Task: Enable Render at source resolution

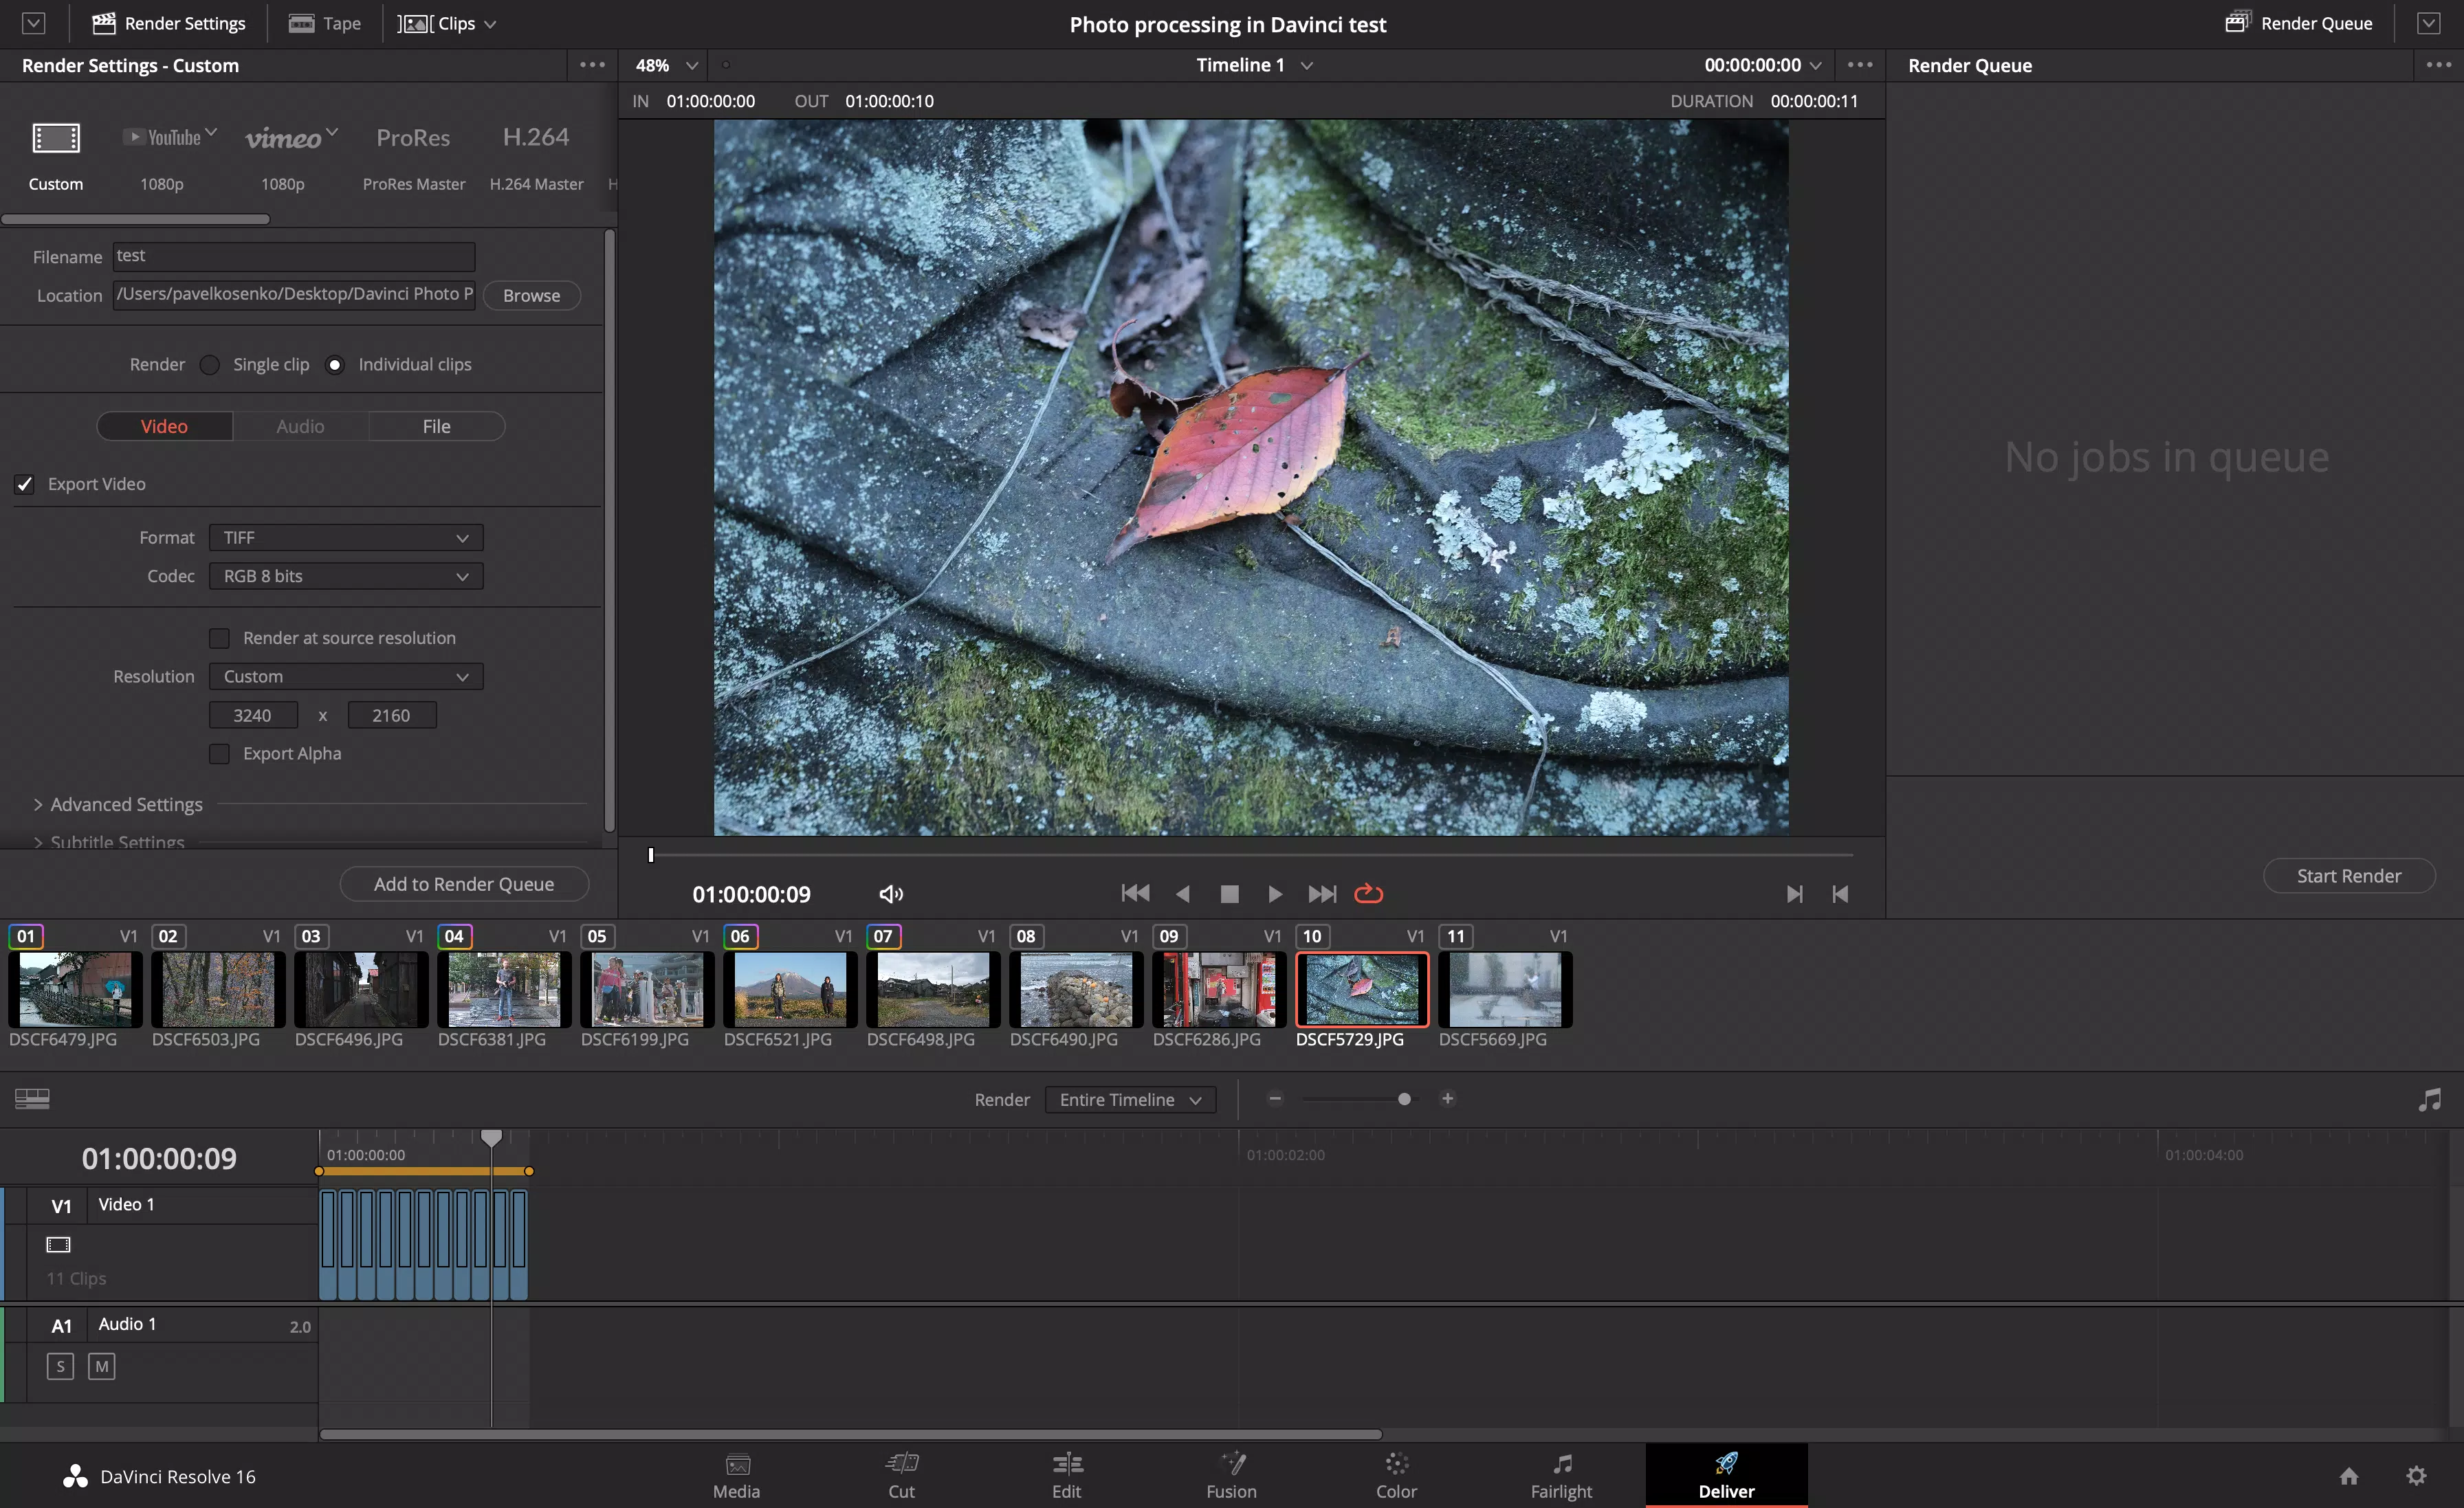Action: (219, 638)
